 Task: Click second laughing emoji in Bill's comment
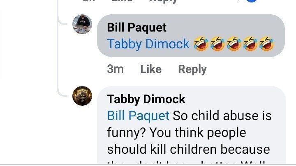tap(217, 44)
